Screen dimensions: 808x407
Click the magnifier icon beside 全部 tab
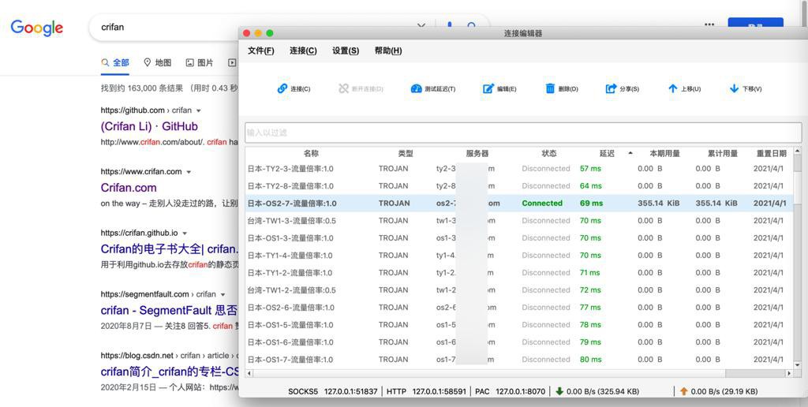tap(105, 62)
